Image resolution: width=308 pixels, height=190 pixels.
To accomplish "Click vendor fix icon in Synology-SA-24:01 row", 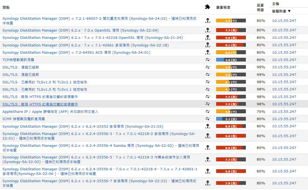I will tap(207, 52).
